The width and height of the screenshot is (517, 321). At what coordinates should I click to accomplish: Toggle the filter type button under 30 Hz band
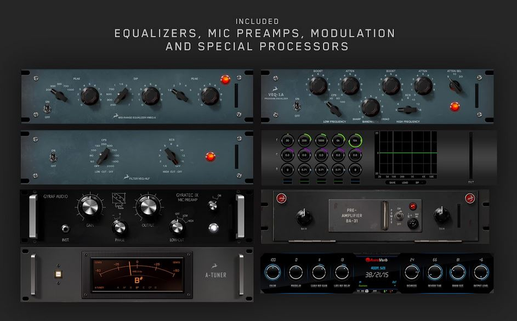(x=287, y=181)
